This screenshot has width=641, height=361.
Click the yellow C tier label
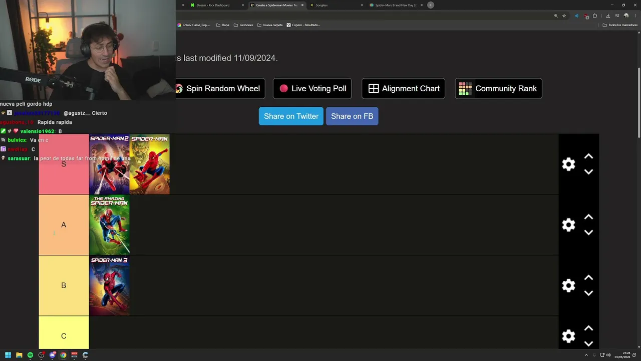pyautogui.click(x=64, y=333)
